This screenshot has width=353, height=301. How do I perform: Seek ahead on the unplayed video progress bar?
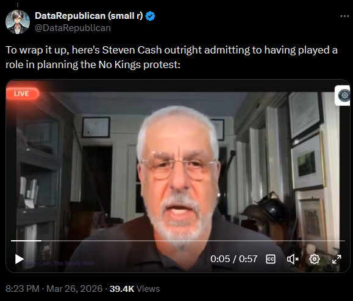coord(193,241)
